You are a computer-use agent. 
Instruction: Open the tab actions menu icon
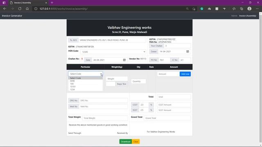[x=4, y=3]
